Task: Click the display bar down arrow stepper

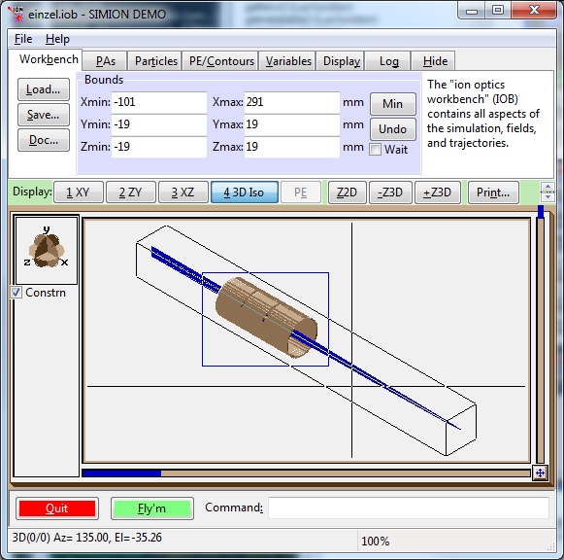Action: [547, 196]
